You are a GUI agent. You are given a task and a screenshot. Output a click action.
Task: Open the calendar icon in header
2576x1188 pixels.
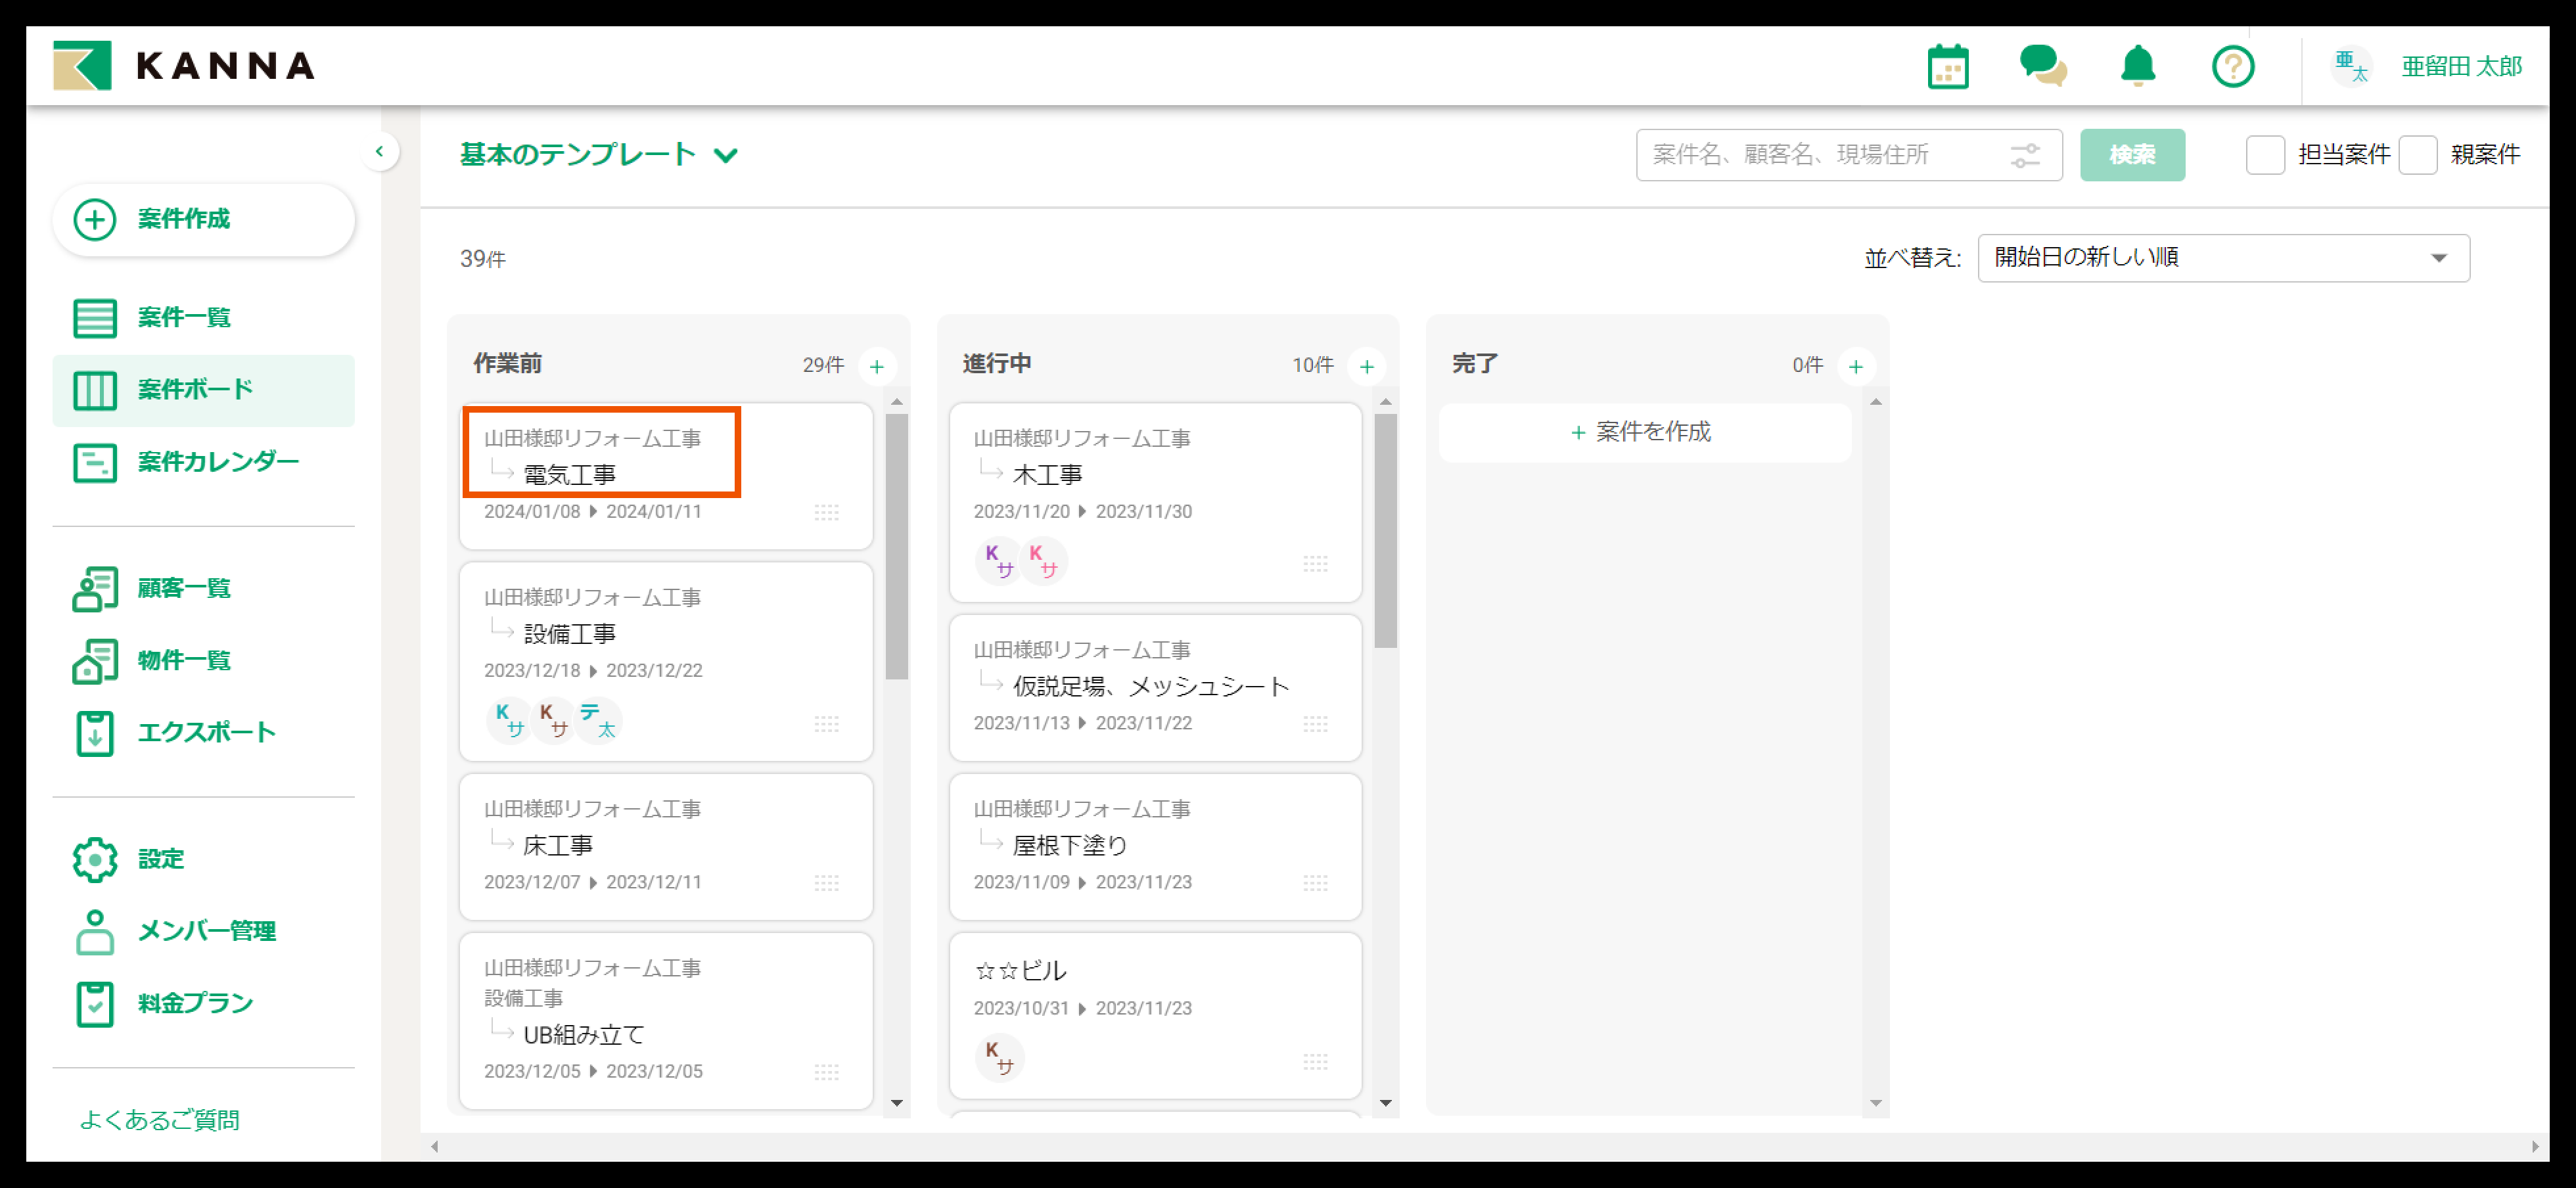pos(1947,67)
